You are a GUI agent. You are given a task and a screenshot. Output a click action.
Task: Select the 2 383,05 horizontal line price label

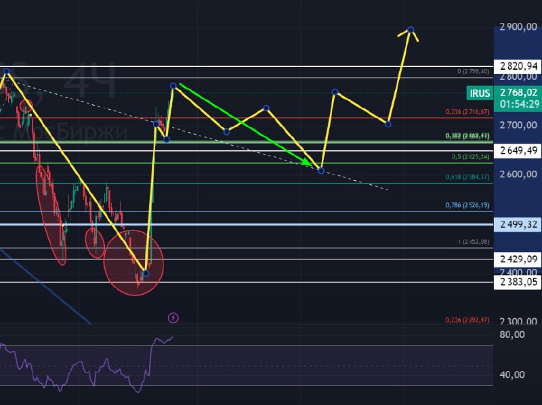click(x=518, y=282)
